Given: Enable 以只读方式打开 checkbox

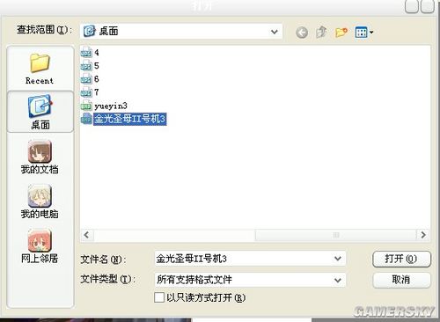Looking at the screenshot, I should 159,297.
